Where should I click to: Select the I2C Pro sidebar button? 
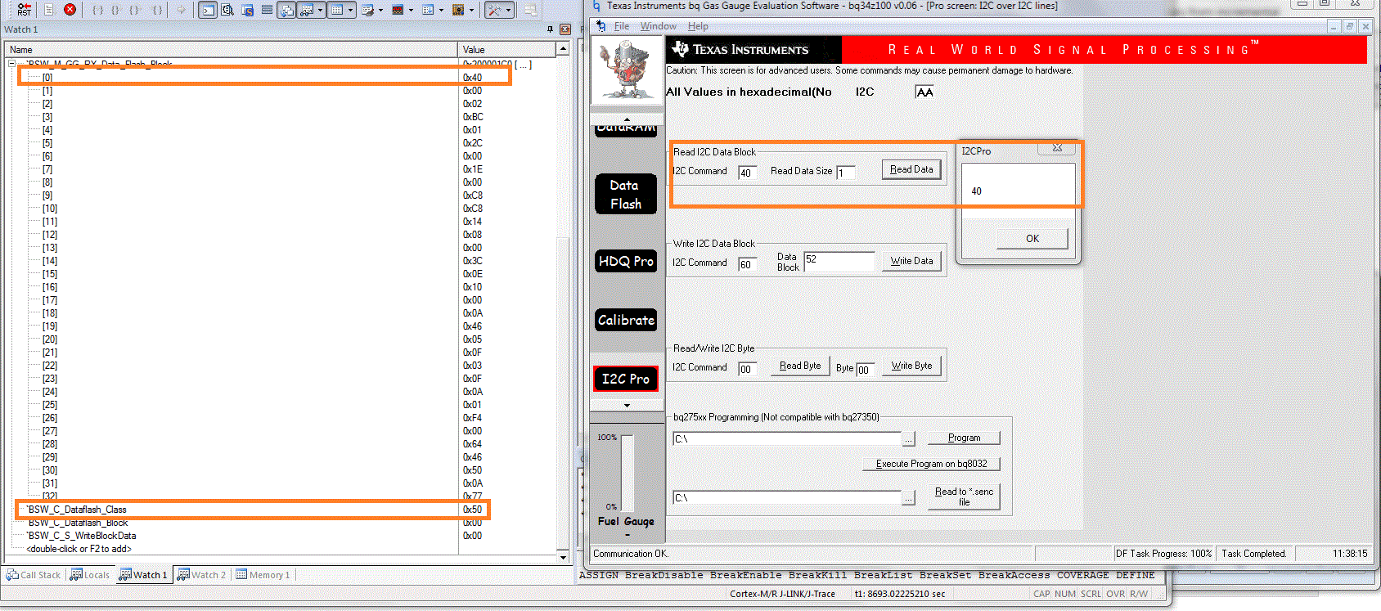point(626,379)
